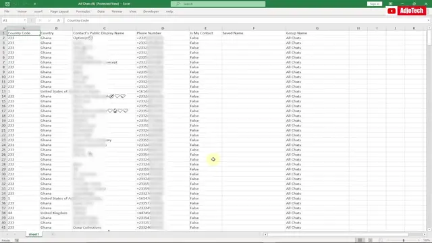Switch to the Page Layout tab
Screen dimensions: 432x243
59,11
